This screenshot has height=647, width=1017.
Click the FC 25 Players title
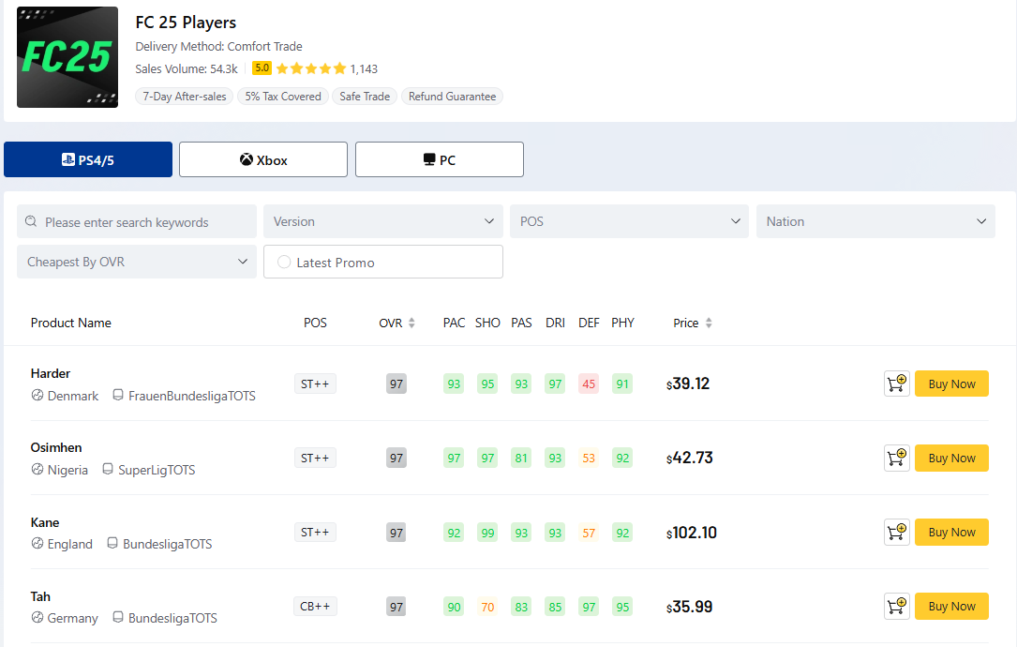point(186,23)
